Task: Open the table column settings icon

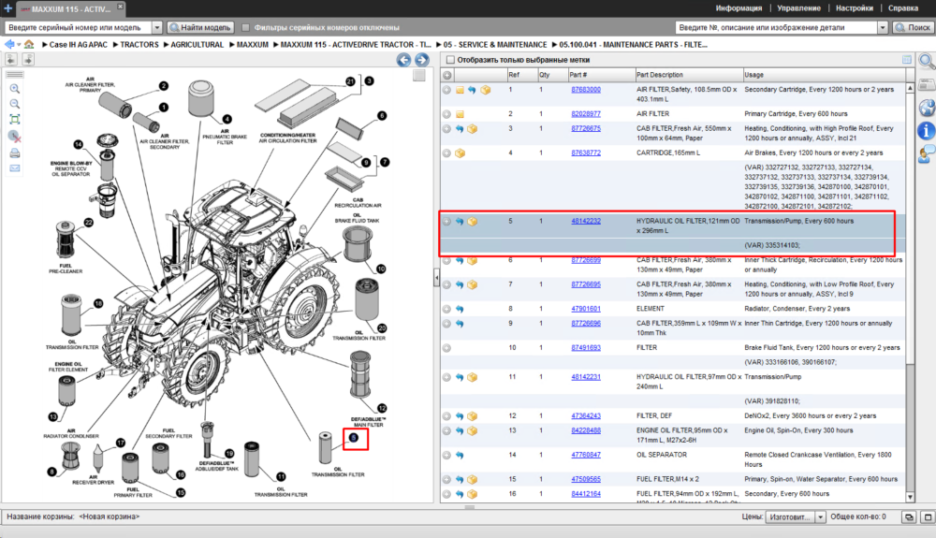Action: [x=907, y=60]
